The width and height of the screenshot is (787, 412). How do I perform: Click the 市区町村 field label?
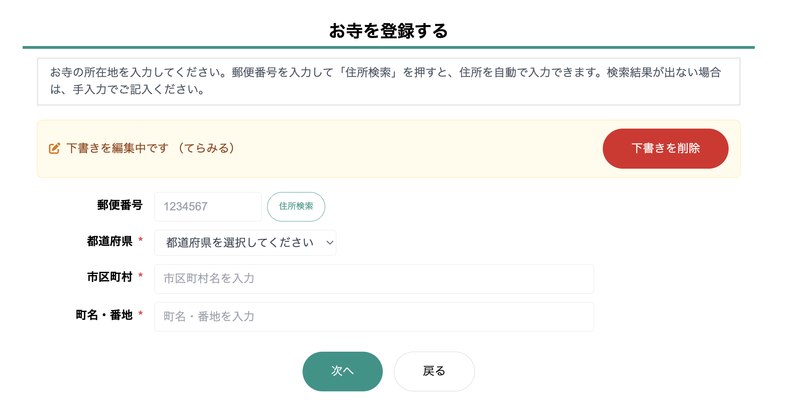[x=110, y=277]
